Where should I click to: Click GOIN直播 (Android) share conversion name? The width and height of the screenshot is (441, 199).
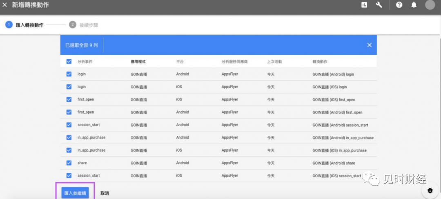(334, 163)
